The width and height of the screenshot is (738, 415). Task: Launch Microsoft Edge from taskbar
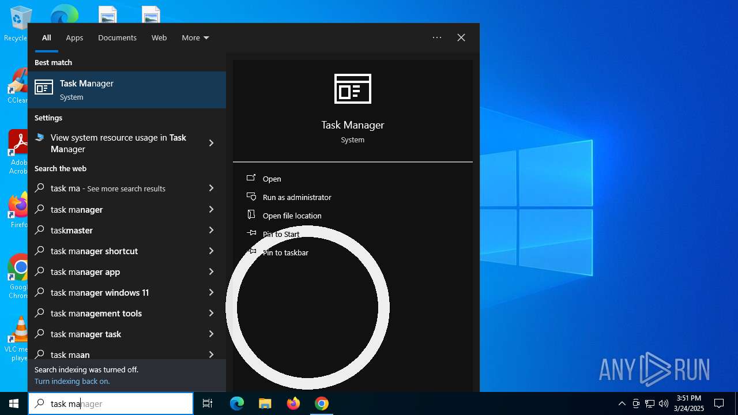click(x=237, y=403)
